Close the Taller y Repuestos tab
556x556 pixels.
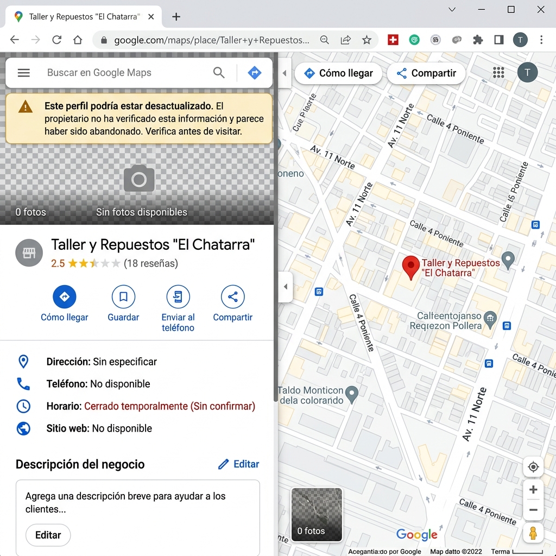tap(151, 17)
